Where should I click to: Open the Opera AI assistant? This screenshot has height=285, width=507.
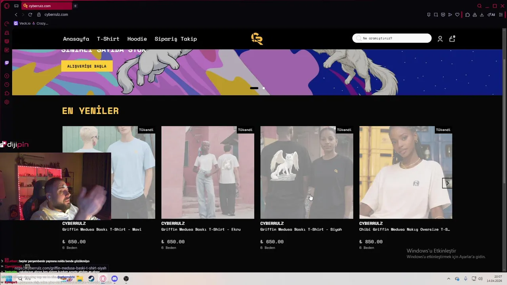coord(491,15)
